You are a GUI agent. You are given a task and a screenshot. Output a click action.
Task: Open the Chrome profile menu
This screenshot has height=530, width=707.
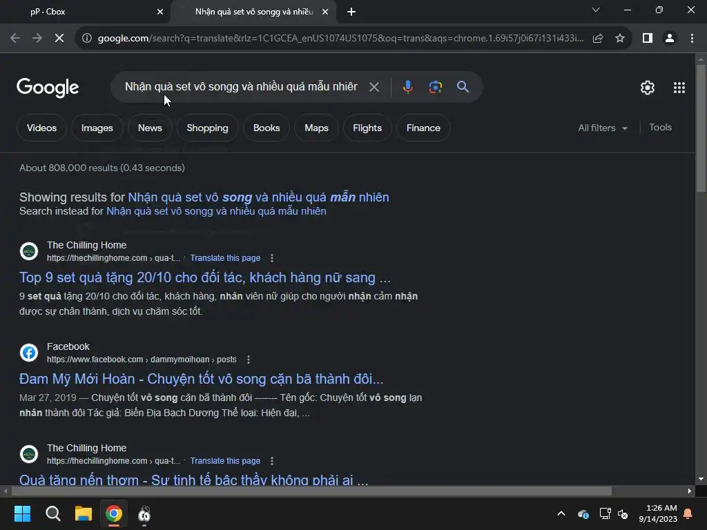[x=670, y=39]
